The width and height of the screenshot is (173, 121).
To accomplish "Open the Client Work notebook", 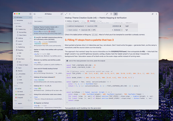I will pos(23,35).
